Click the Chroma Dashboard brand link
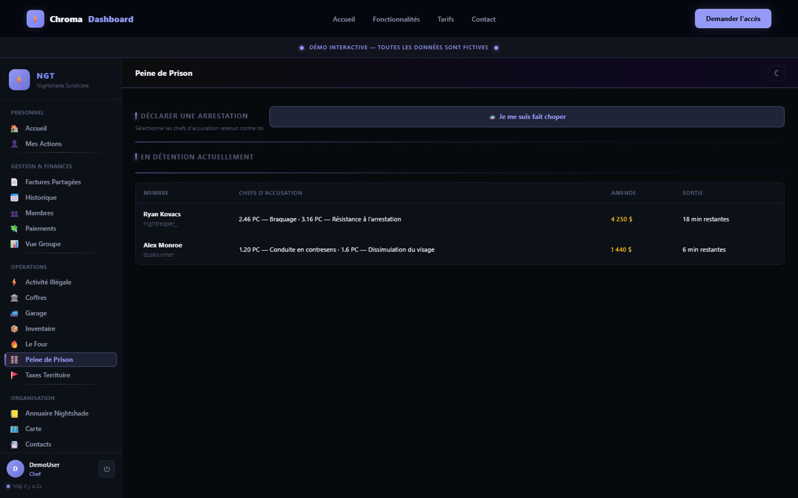 80,19
